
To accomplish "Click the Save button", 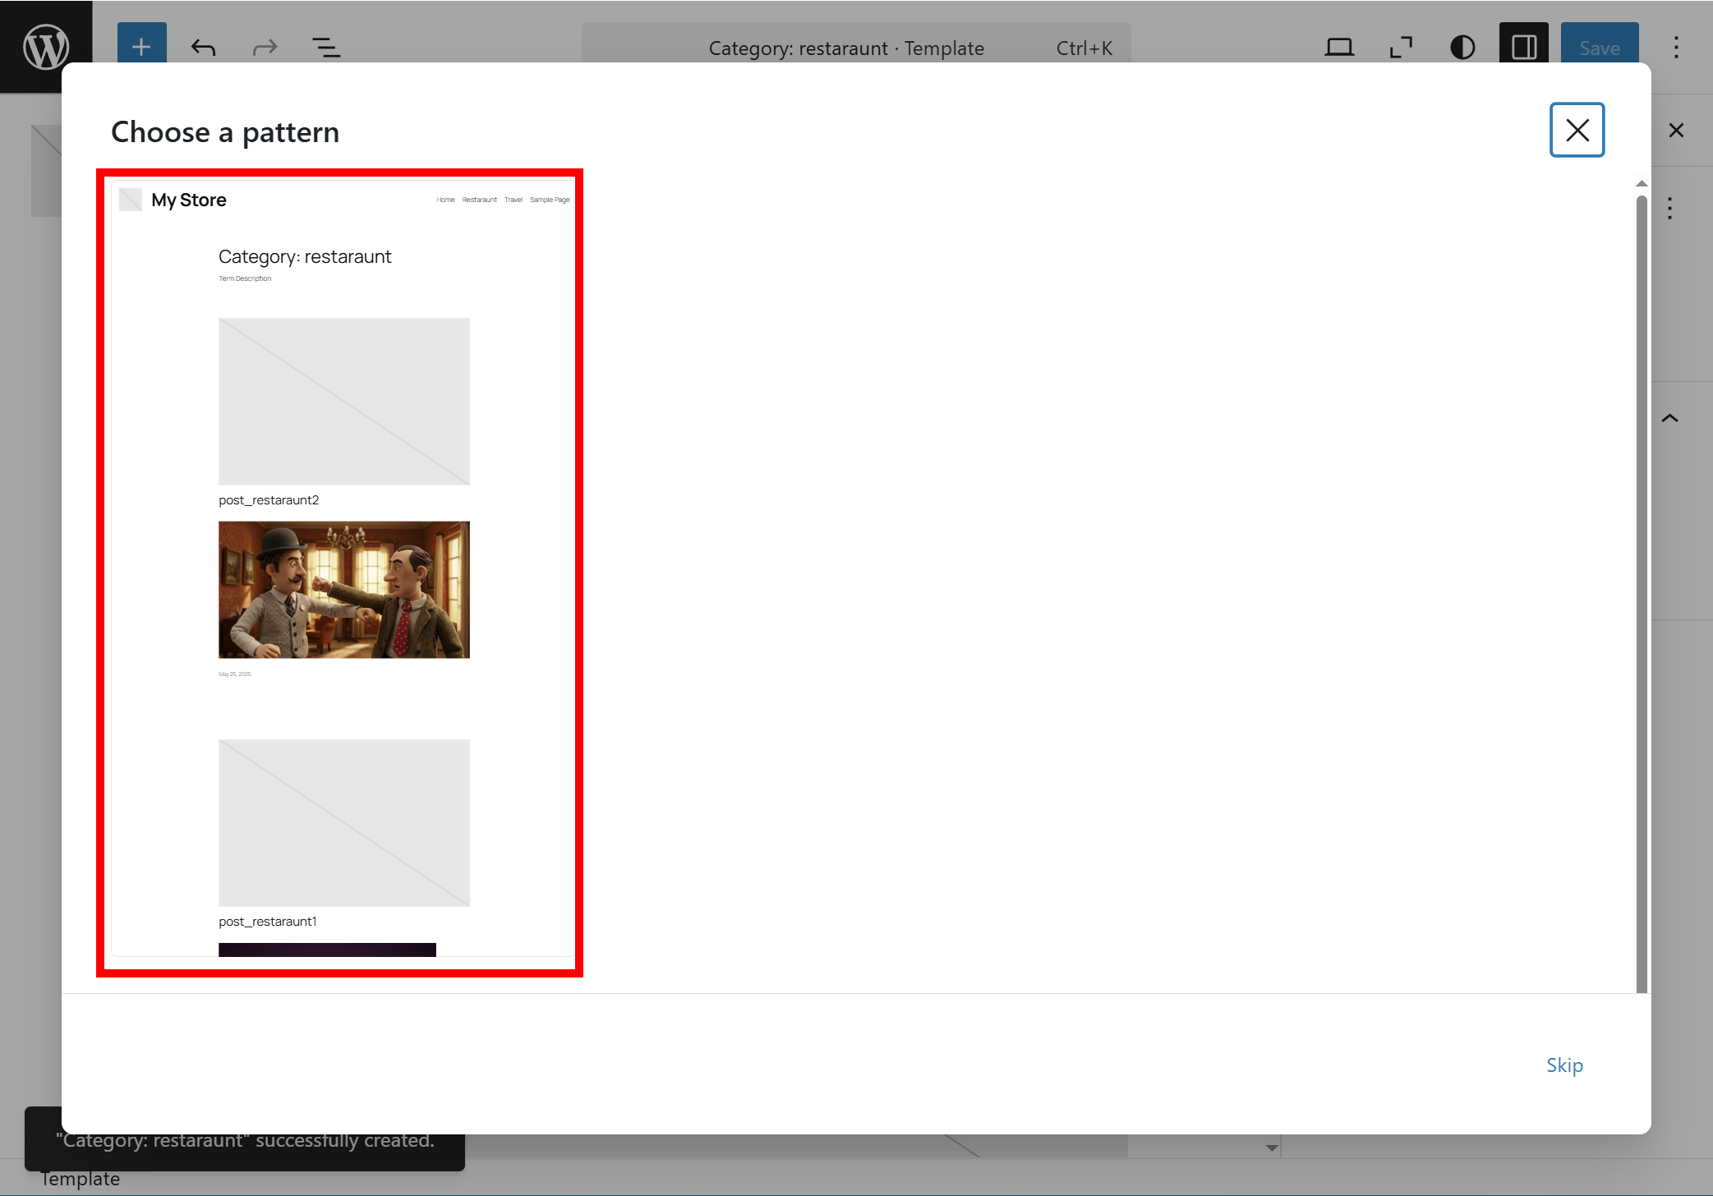I will click(1599, 48).
